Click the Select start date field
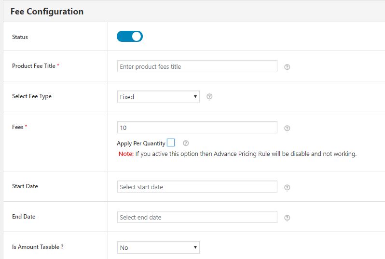Screen dimensions: 385x259 point(197,187)
